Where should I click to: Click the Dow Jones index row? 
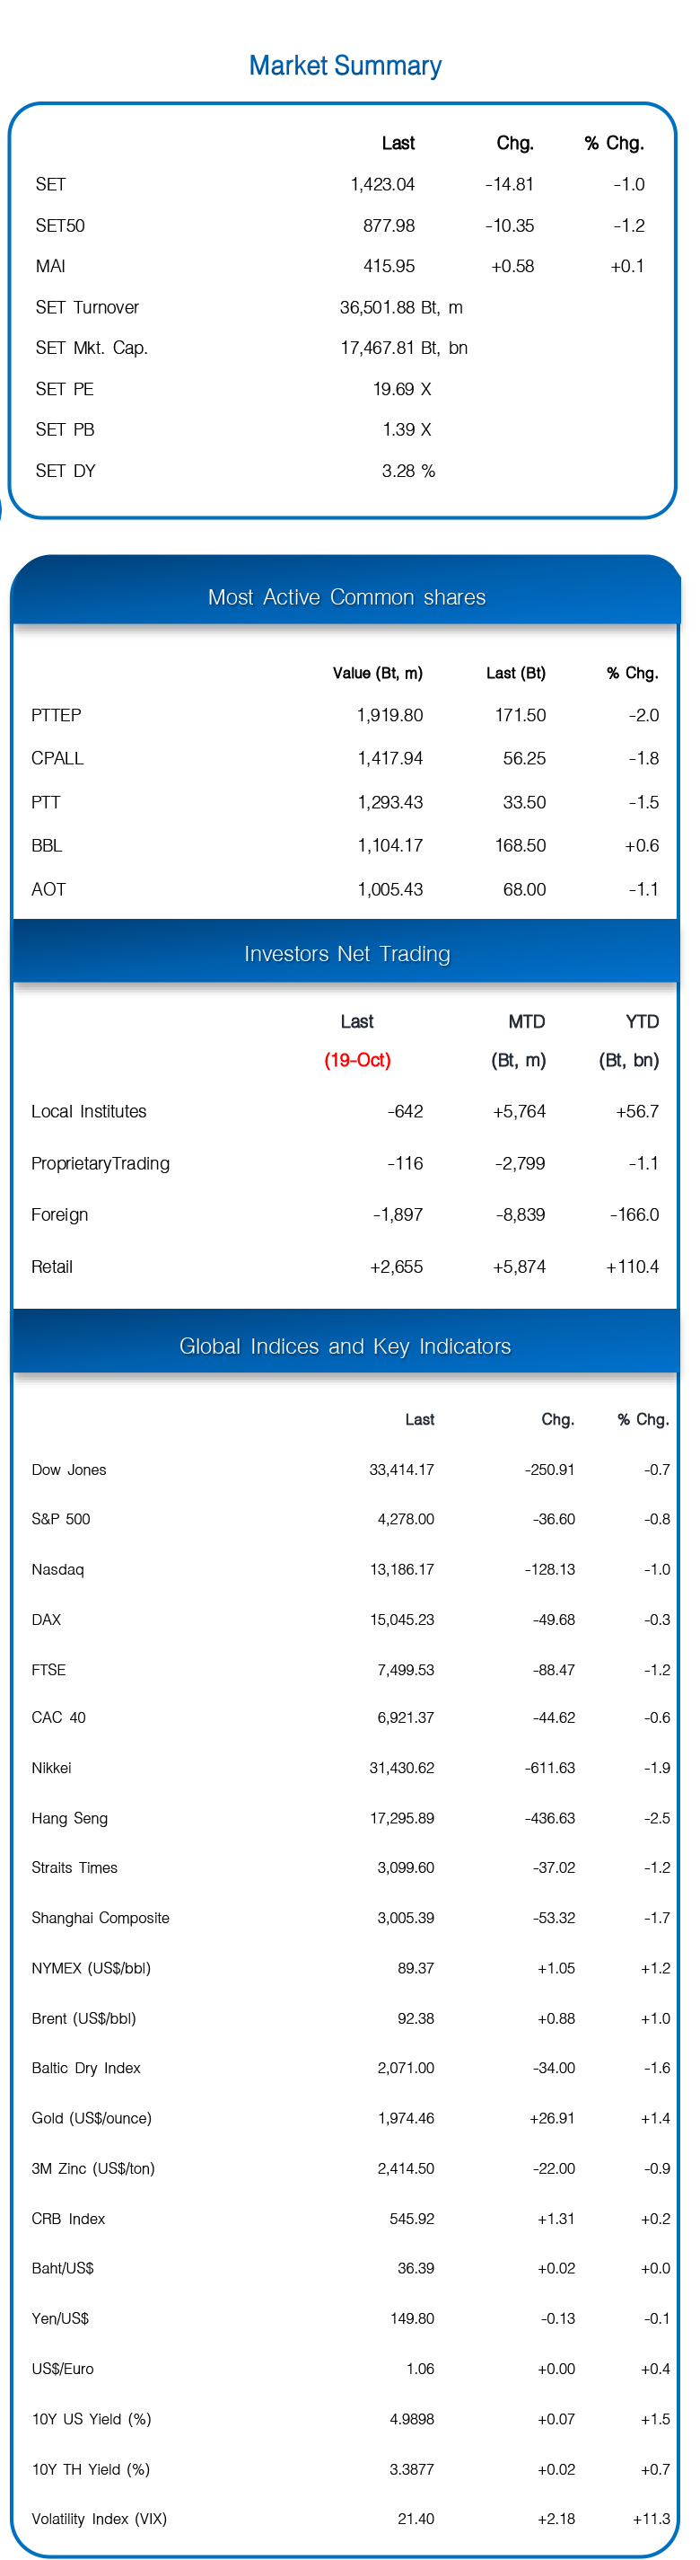[351, 1470]
